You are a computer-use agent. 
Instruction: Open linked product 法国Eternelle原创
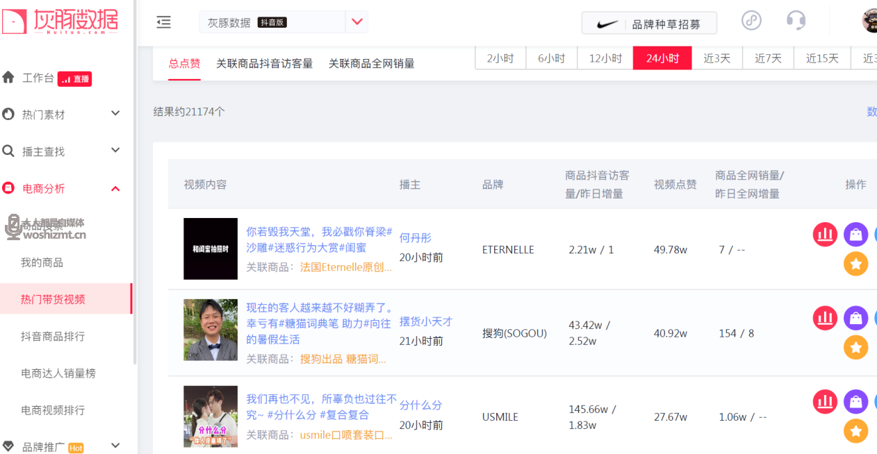(x=346, y=267)
